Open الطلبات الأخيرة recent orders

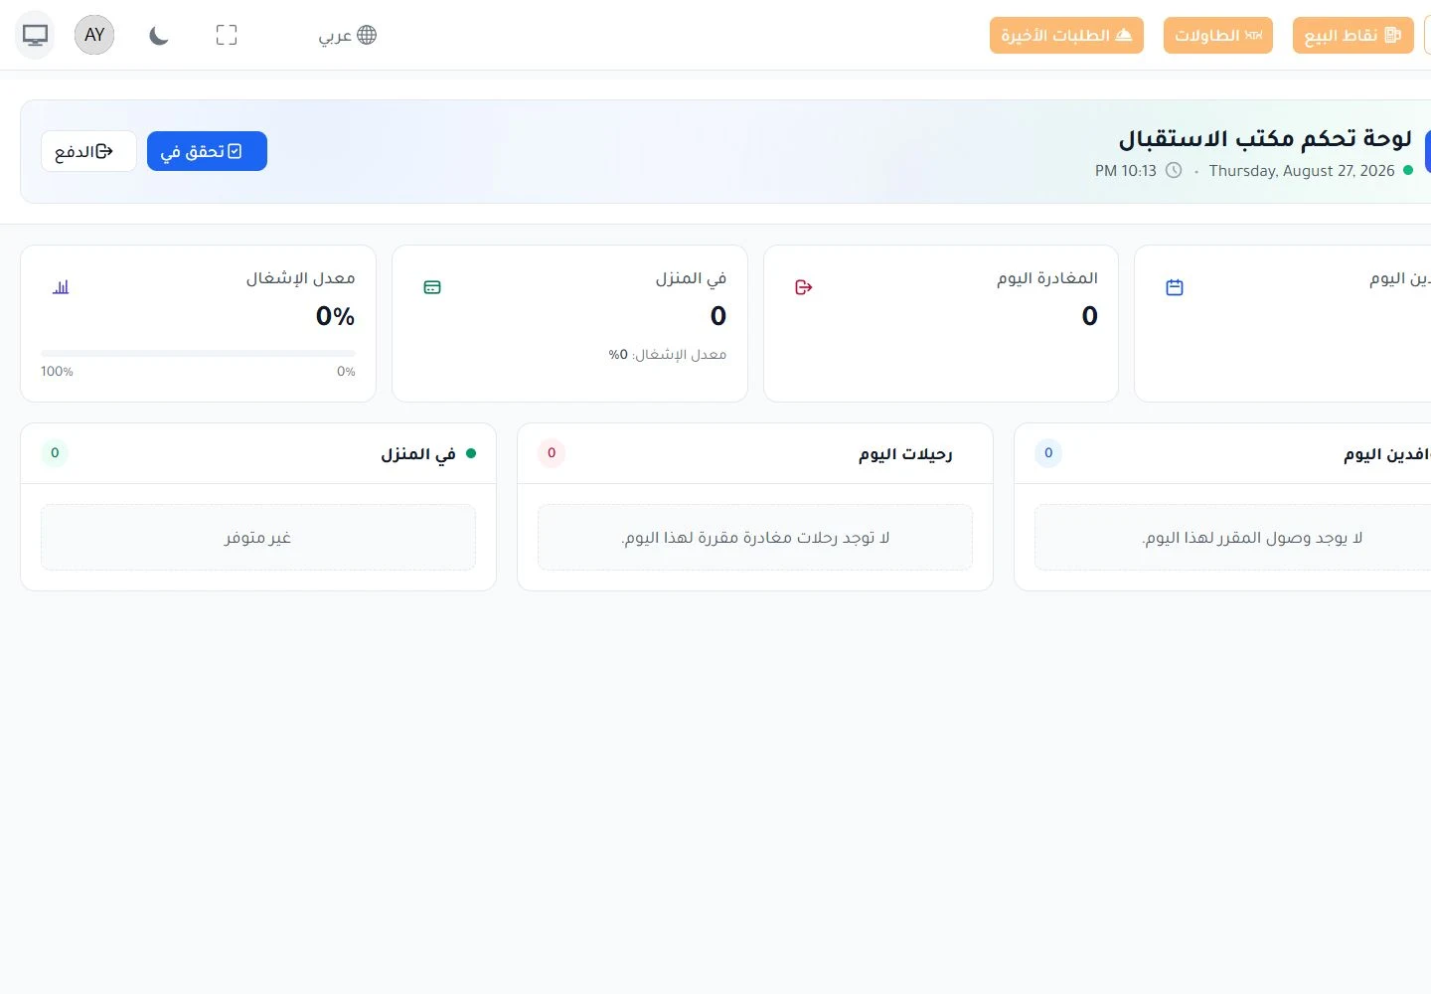tap(1066, 35)
